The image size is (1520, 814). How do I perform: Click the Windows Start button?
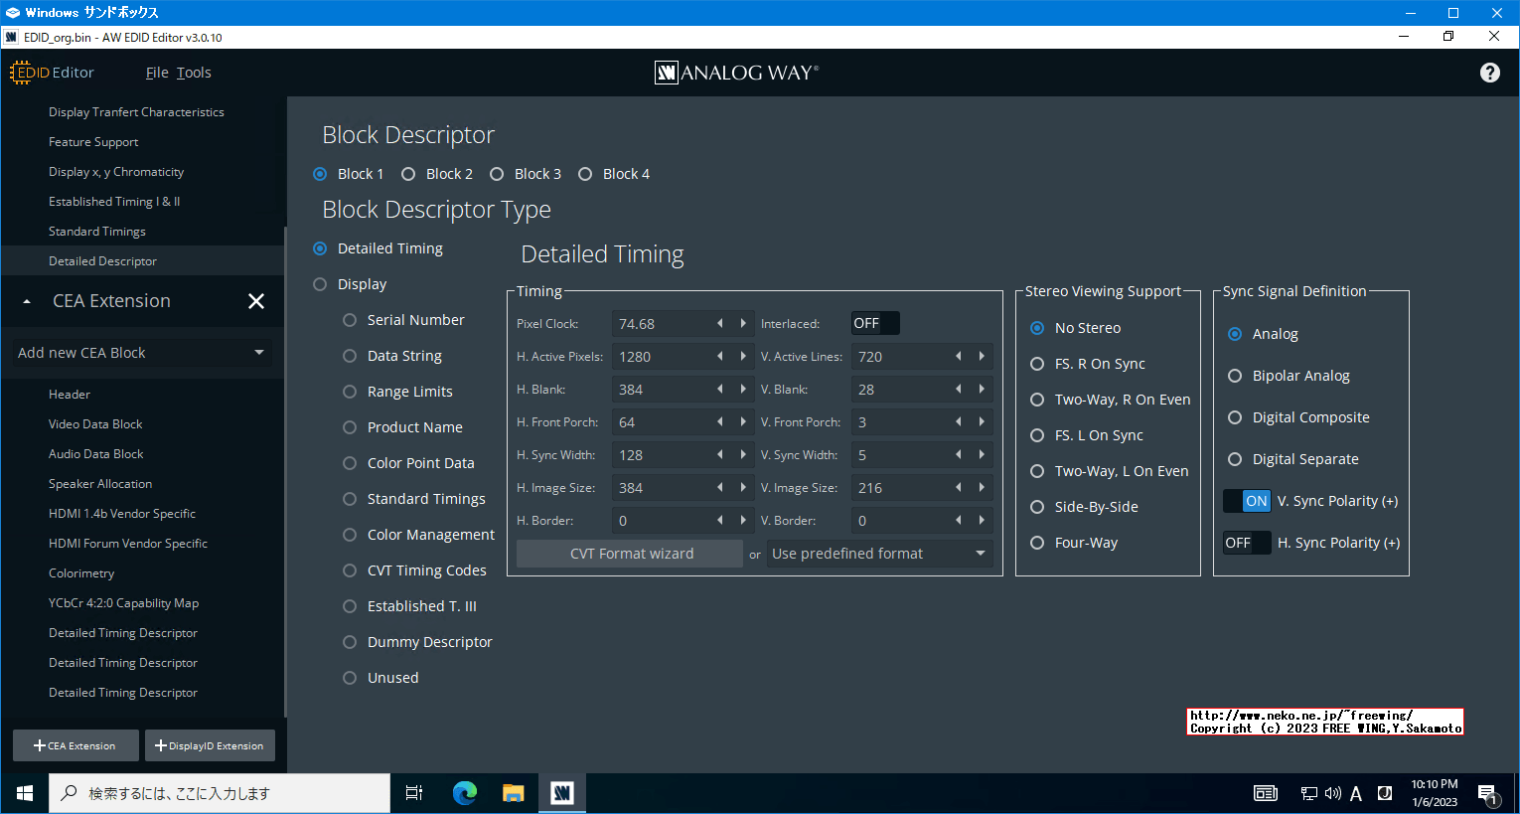[25, 793]
